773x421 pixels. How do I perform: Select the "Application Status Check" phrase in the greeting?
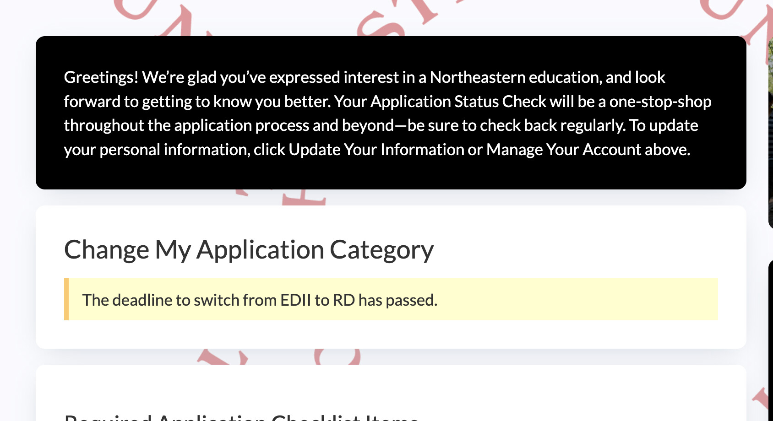coord(458,102)
